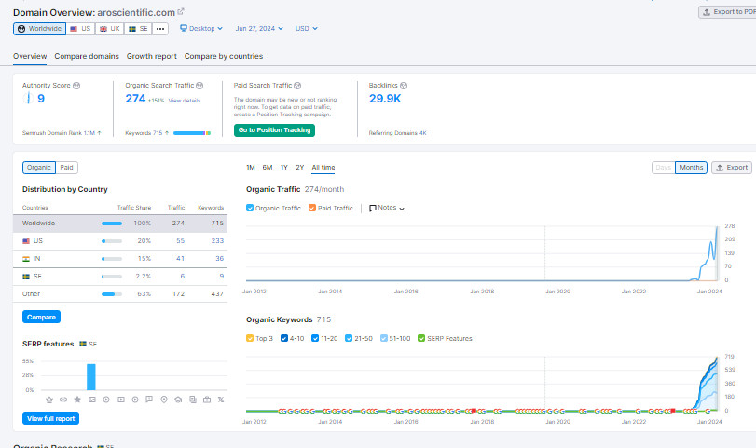Click the image pack SERP feature icon
Screen dimensions: 756x448
tap(92, 400)
